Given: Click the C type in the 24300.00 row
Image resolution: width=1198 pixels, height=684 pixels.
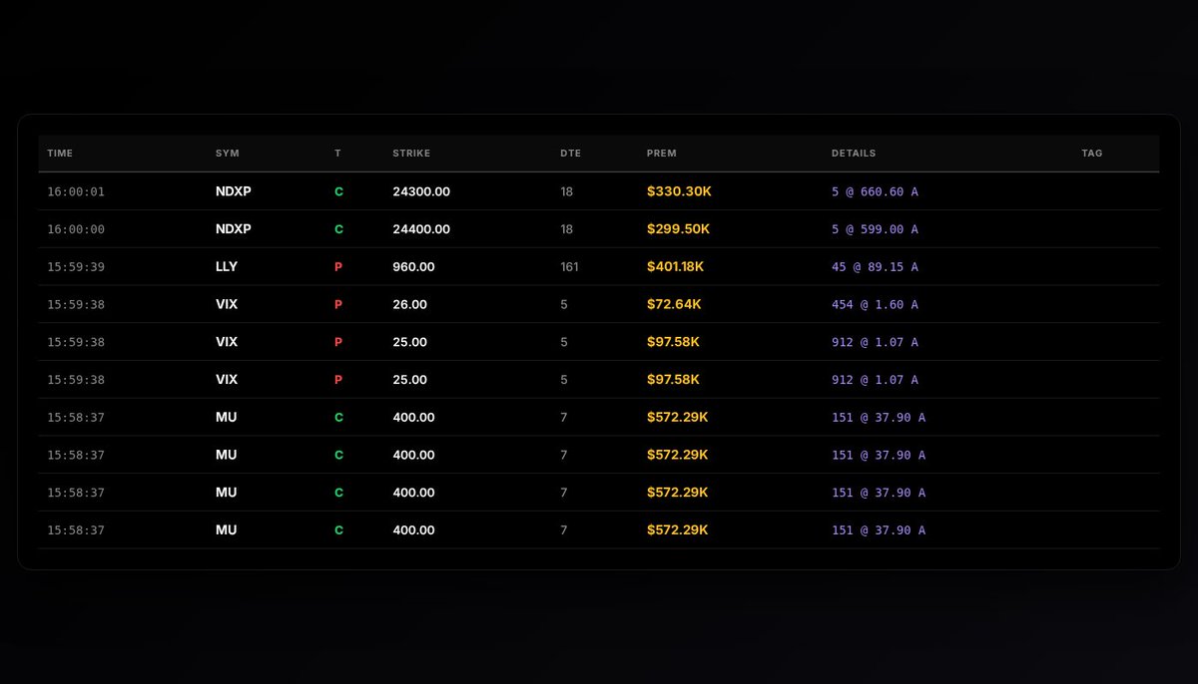Looking at the screenshot, I should click(x=338, y=191).
